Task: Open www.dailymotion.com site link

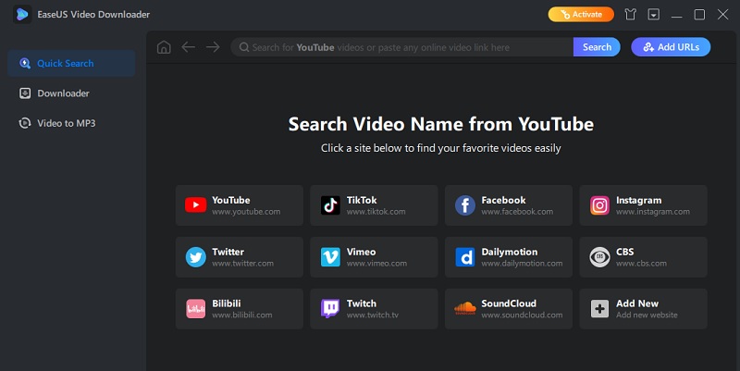Action: 522,264
